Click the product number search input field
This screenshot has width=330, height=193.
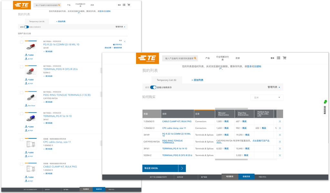[179, 58]
